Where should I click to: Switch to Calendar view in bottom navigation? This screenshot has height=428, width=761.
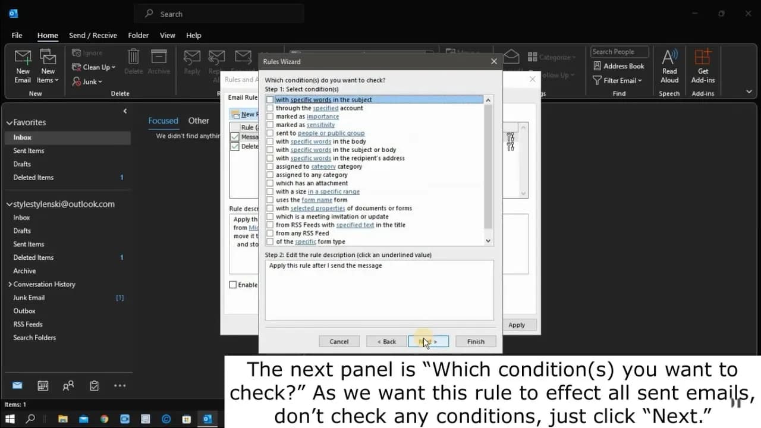(43, 386)
